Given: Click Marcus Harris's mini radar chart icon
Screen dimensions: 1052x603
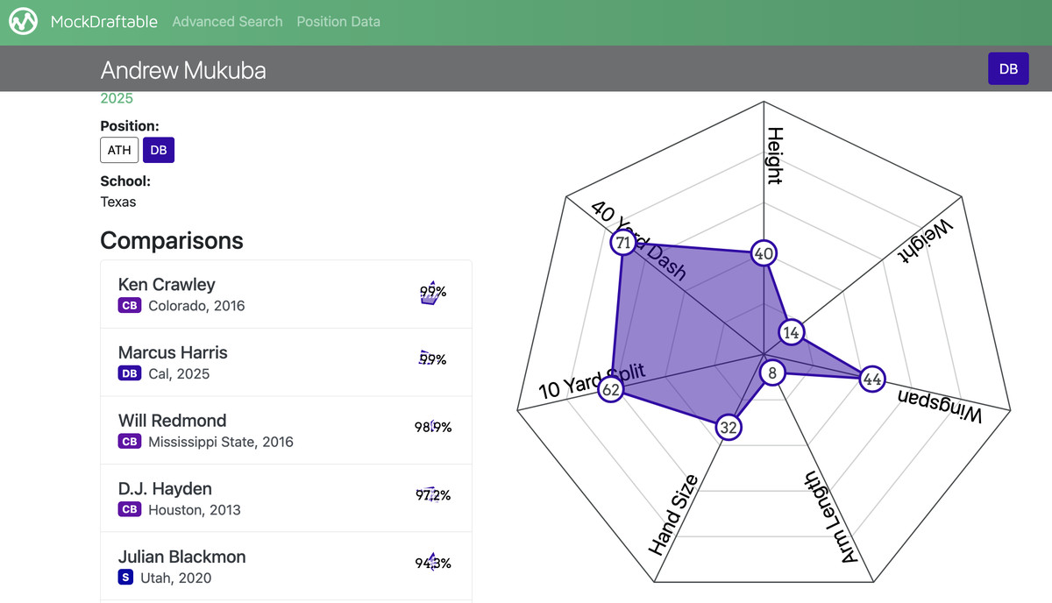Looking at the screenshot, I should pos(427,358).
